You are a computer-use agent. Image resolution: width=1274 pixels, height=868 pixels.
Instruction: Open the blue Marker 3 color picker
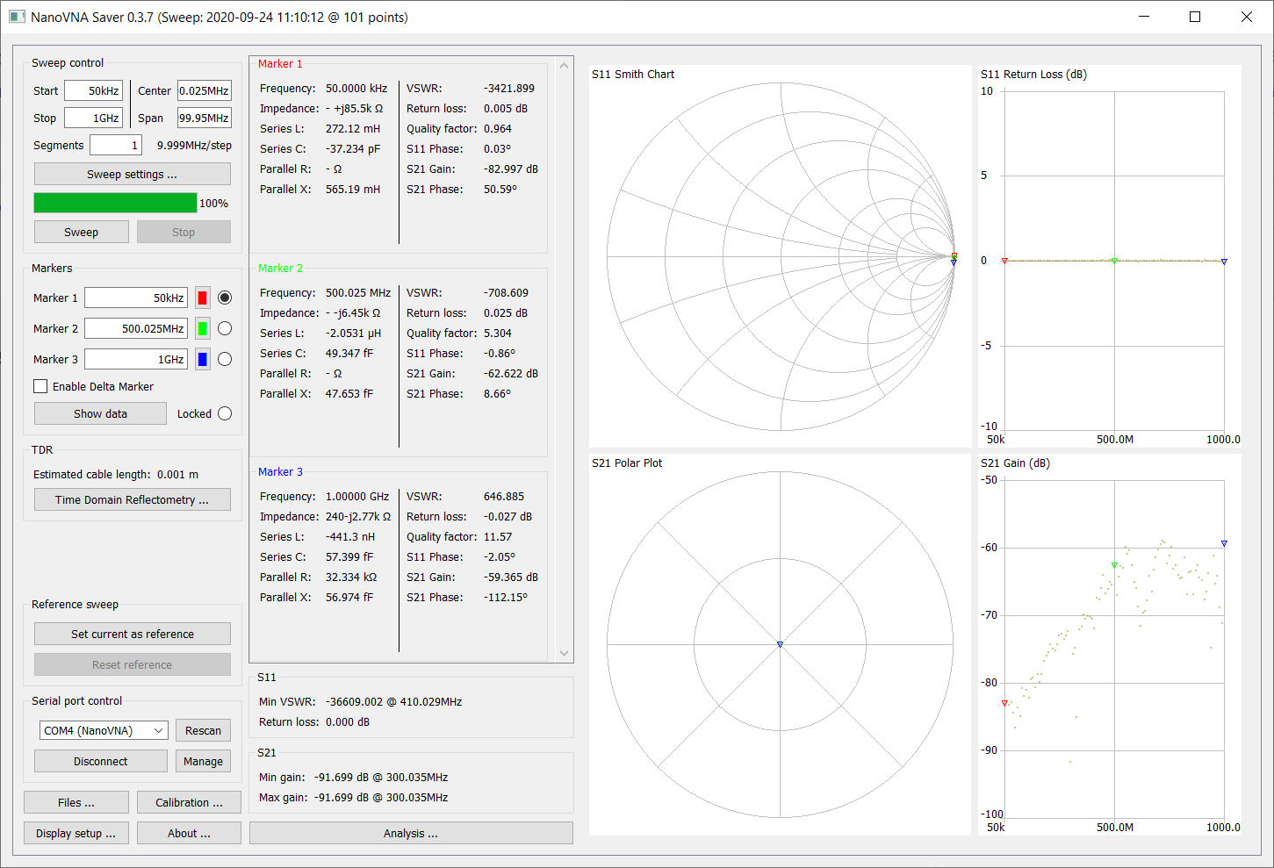click(x=203, y=359)
